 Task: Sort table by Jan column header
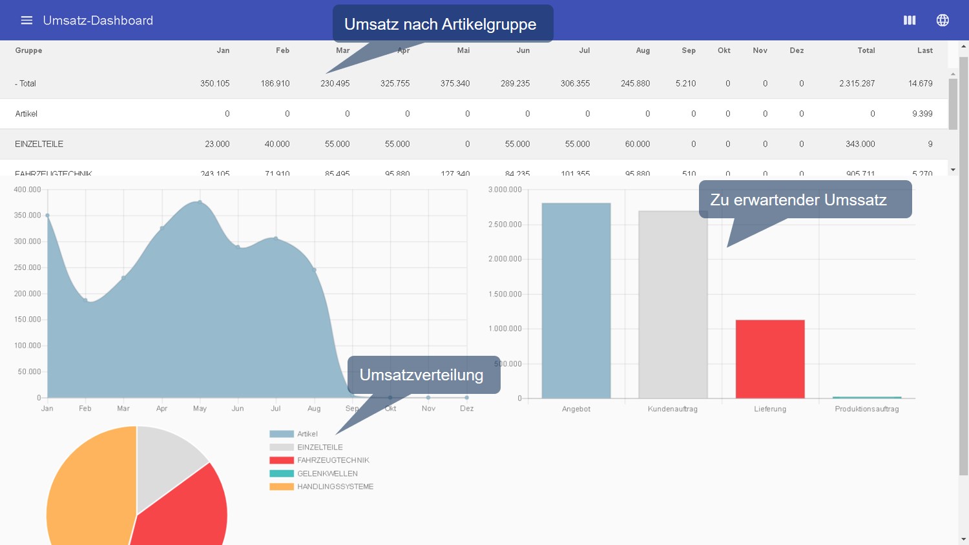click(223, 50)
